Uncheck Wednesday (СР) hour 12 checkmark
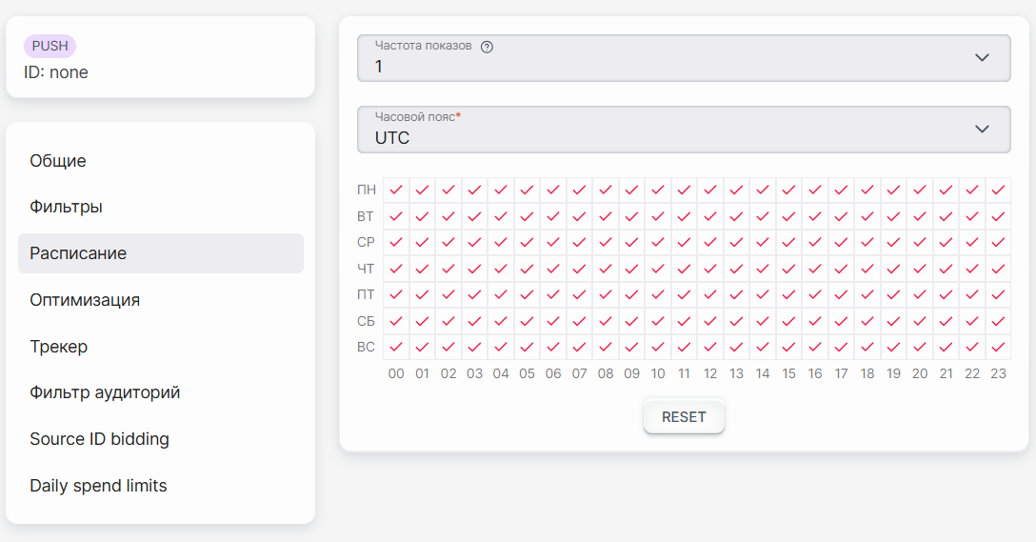Viewport: 1036px width, 542px height. [710, 243]
